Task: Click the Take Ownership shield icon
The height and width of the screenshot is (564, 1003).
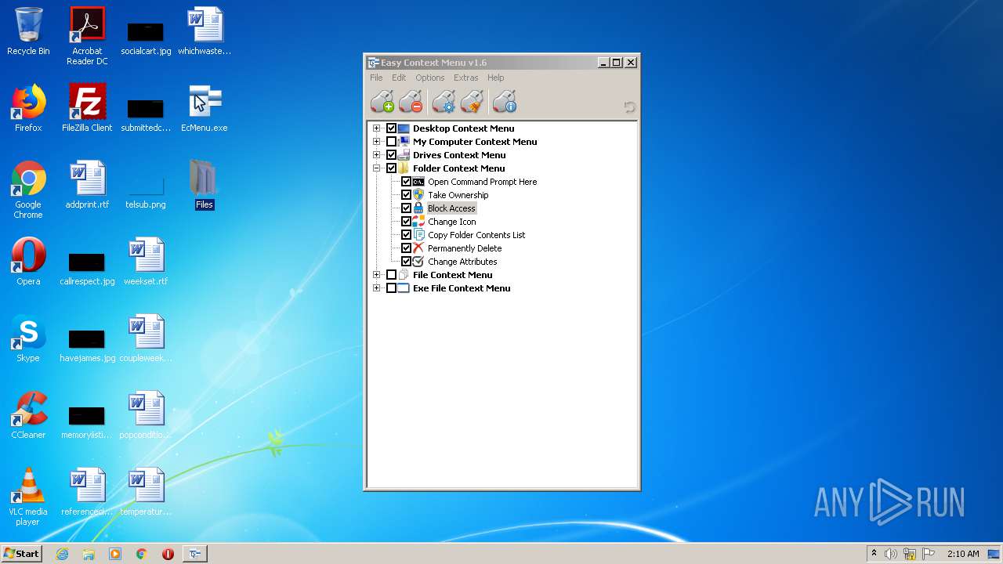Action: (x=418, y=195)
